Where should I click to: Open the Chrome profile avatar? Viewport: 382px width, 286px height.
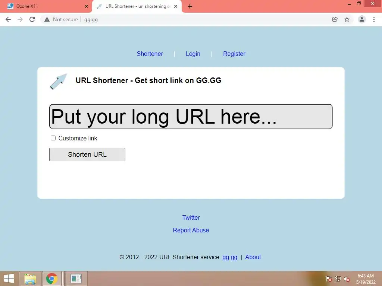362,19
